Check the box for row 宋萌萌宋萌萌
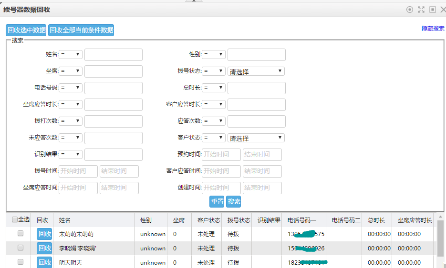446x268 pixels. (21, 234)
